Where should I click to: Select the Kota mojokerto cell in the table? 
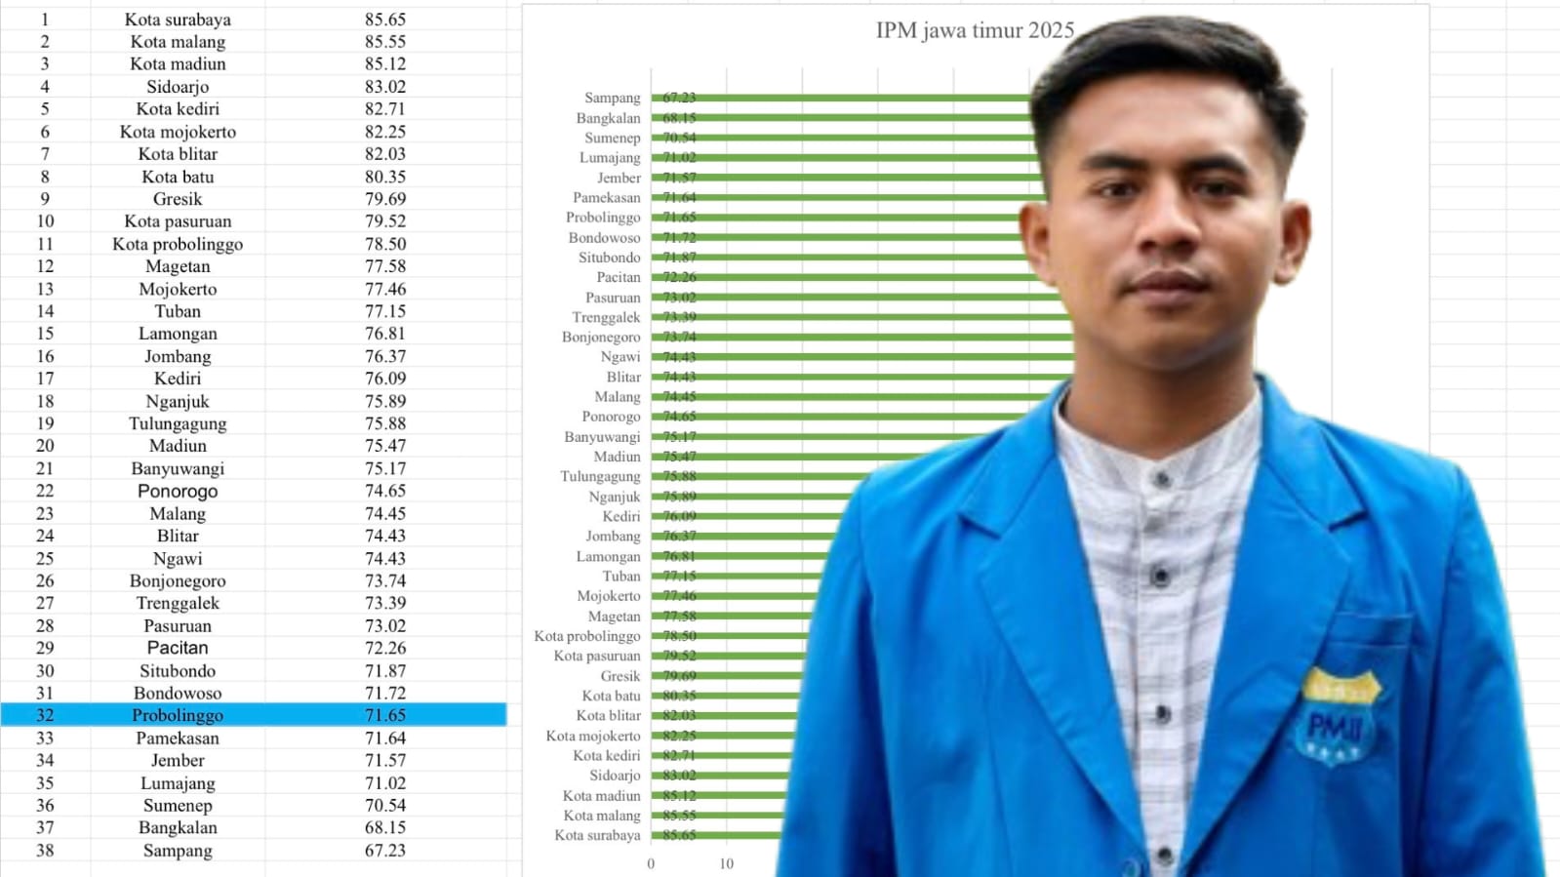pyautogui.click(x=178, y=132)
